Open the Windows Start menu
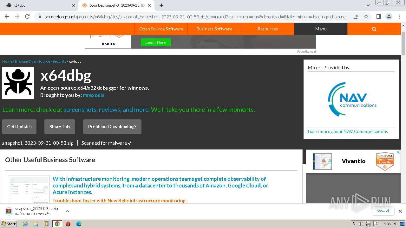The height and width of the screenshot is (228, 406). point(9,224)
